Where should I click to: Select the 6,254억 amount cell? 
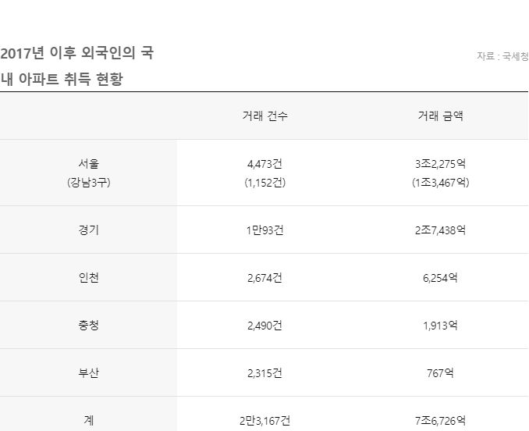[441, 278]
